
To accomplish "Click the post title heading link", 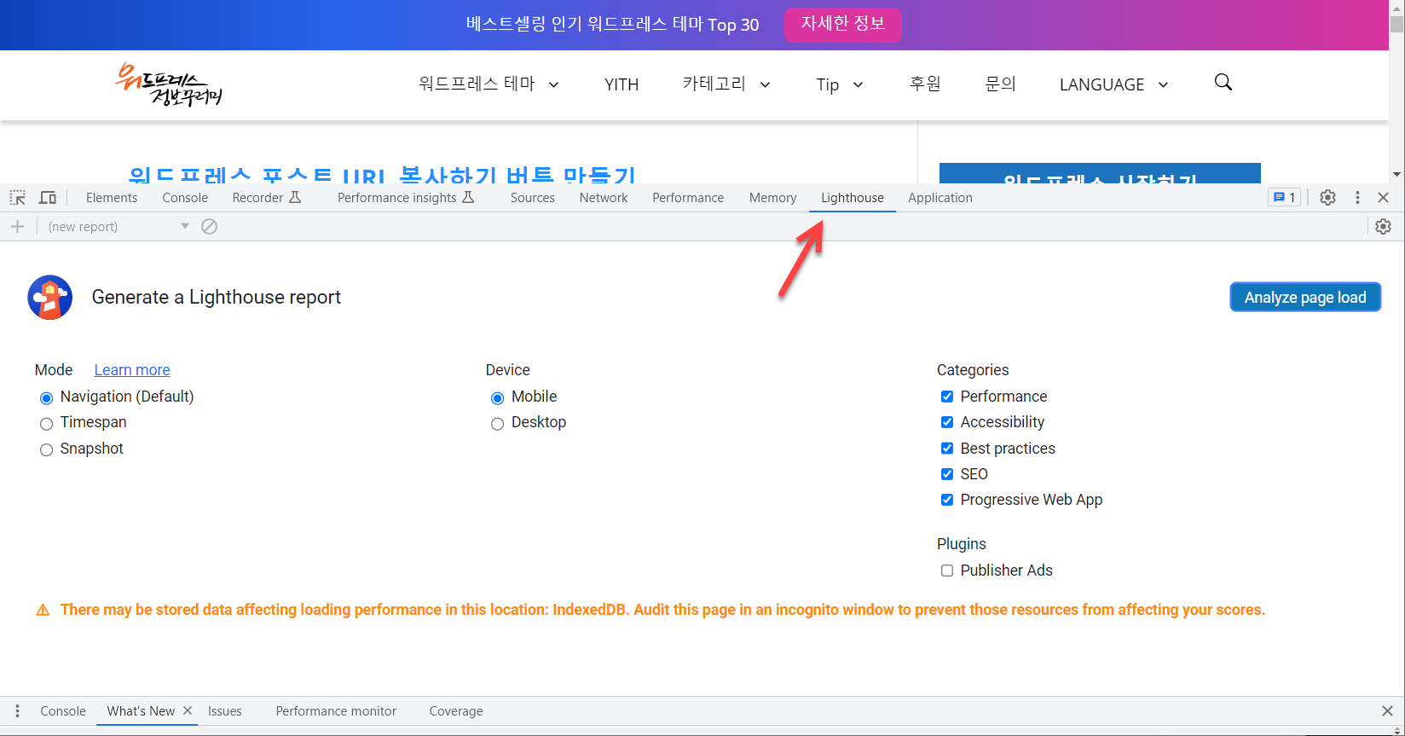I will click(x=382, y=175).
